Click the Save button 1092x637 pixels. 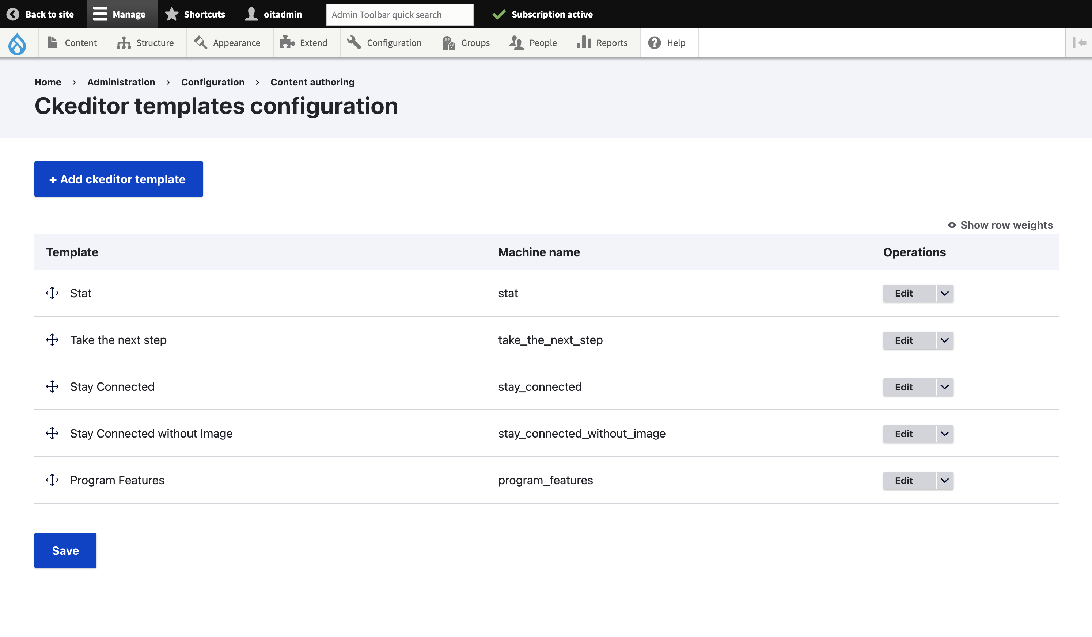[65, 550]
